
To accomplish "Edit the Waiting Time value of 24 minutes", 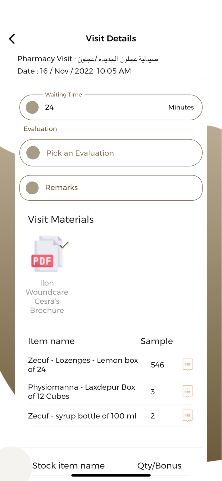I will 50,107.
